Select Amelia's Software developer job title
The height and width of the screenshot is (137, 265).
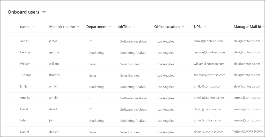pyautogui.click(x=134, y=98)
